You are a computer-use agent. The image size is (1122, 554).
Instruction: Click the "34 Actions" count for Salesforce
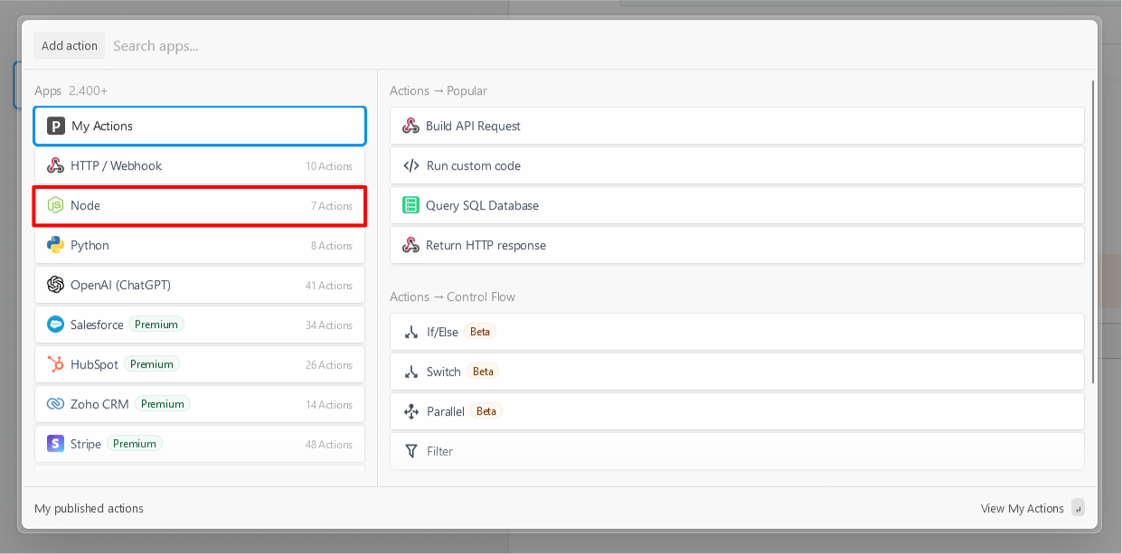[x=329, y=325]
